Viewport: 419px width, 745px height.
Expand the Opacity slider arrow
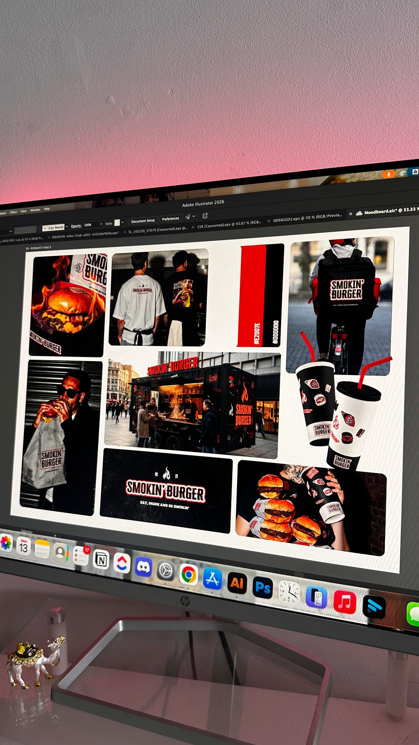[x=101, y=224]
